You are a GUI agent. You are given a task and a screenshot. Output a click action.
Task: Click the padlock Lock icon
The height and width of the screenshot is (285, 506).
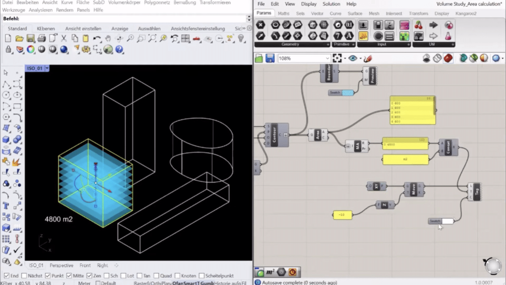click(8, 49)
